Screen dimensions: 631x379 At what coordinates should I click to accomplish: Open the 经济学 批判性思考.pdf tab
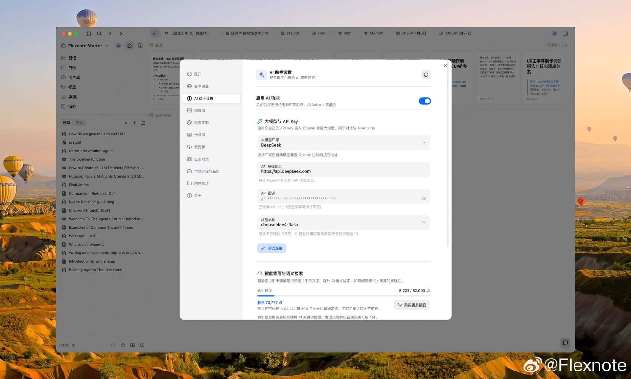tap(247, 33)
